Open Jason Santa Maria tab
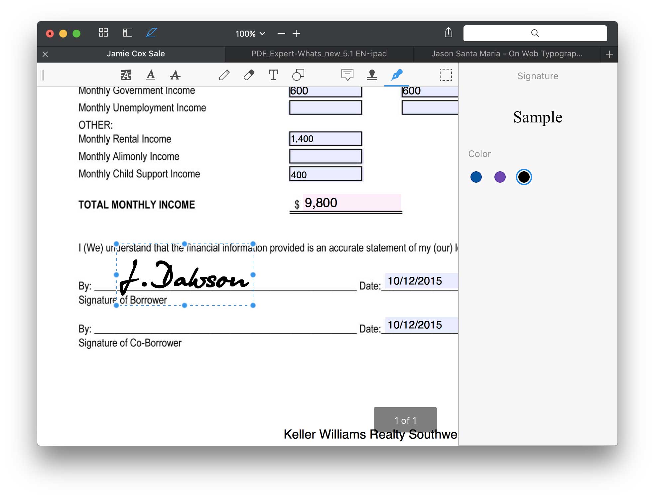 coord(507,54)
